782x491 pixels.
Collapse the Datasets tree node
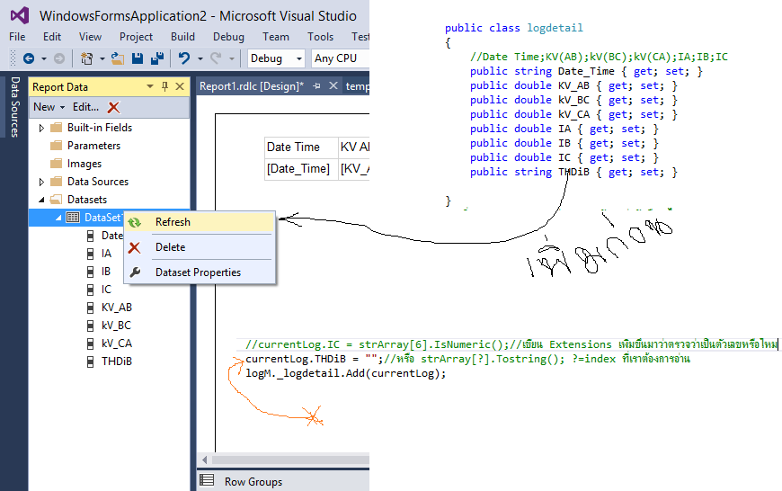[41, 200]
